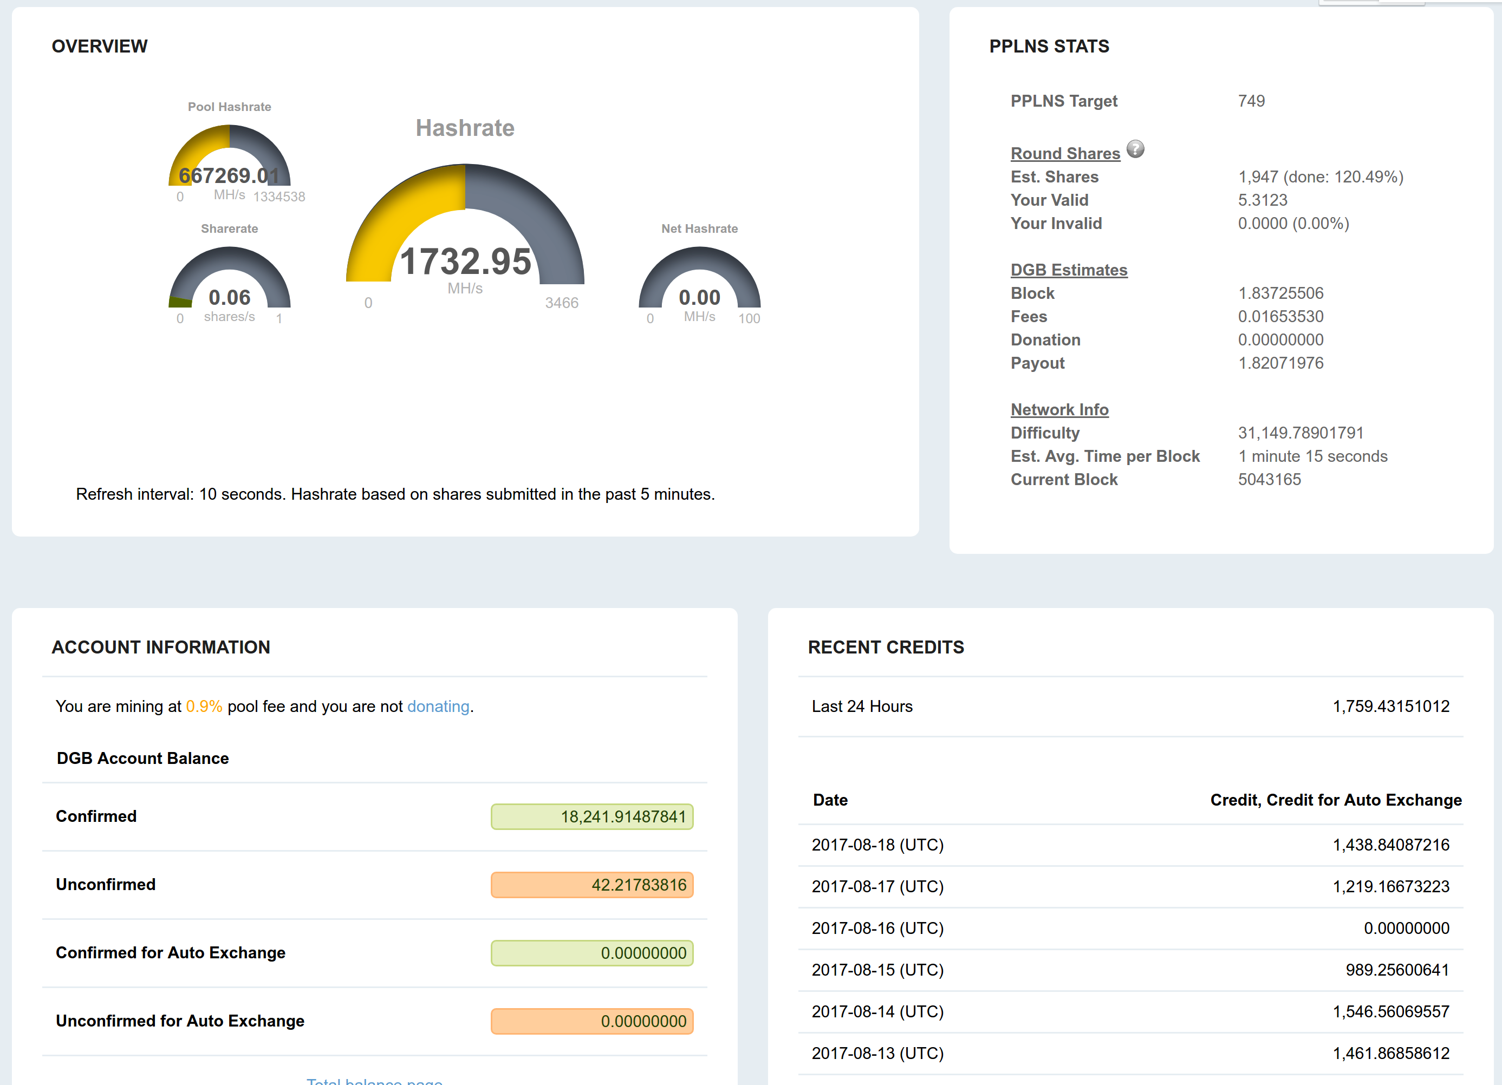
Task: Click the Round Shares help question-mark icon
Action: click(x=1135, y=149)
